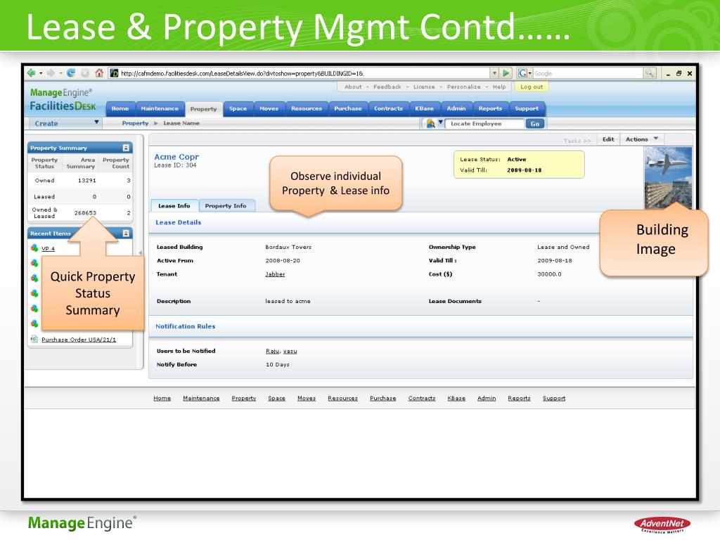Open the Moves tab
Screen dimensions: 720x540
click(269, 109)
